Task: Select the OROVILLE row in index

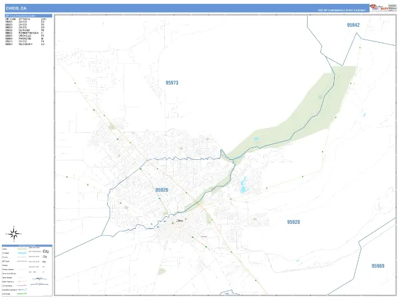Action: click(25, 36)
